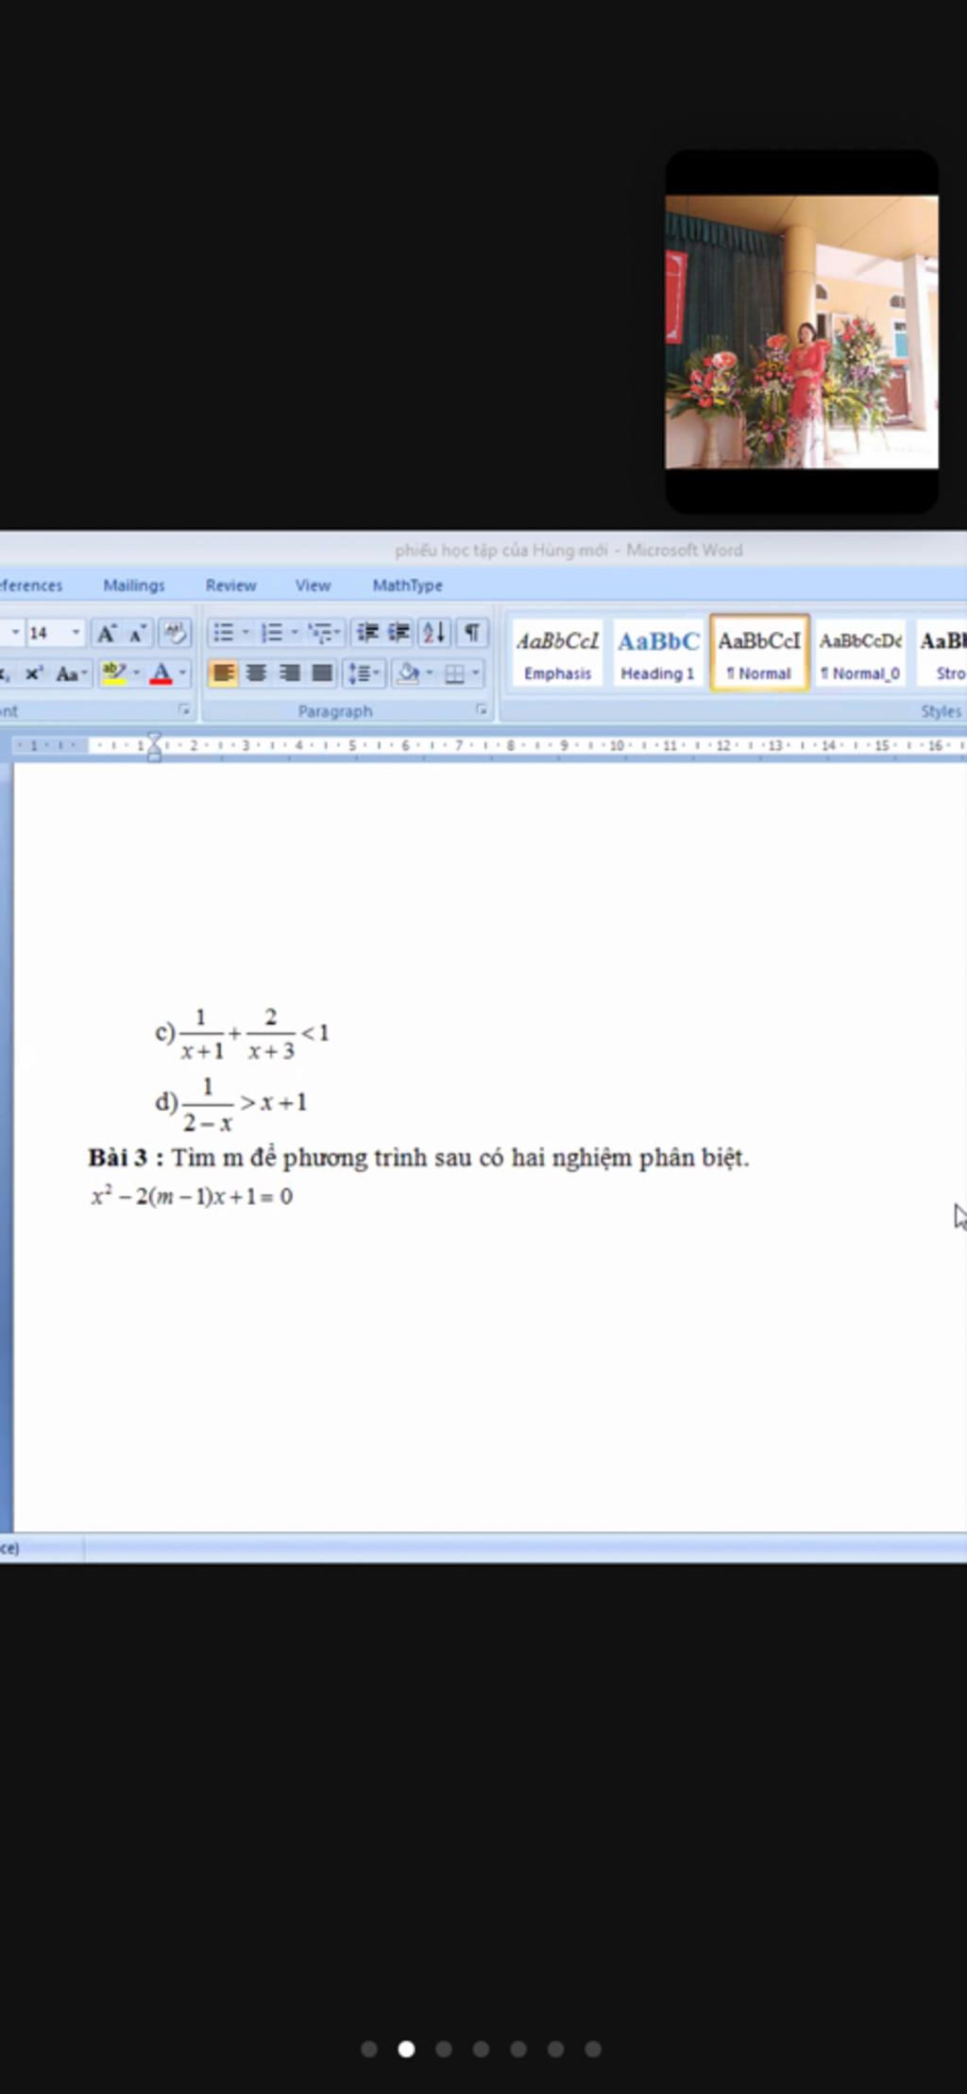Click the Sort icon
This screenshot has width=967, height=2094.
(434, 633)
